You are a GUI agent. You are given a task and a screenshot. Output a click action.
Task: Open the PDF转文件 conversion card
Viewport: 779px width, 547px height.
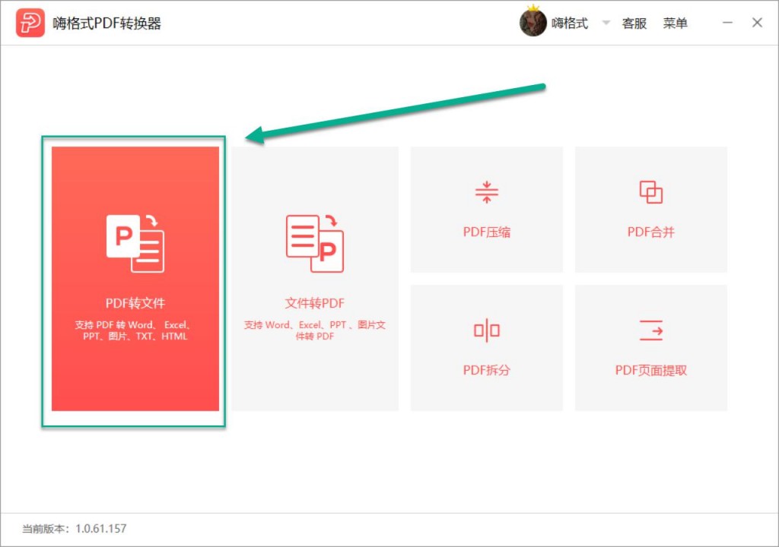click(135, 279)
